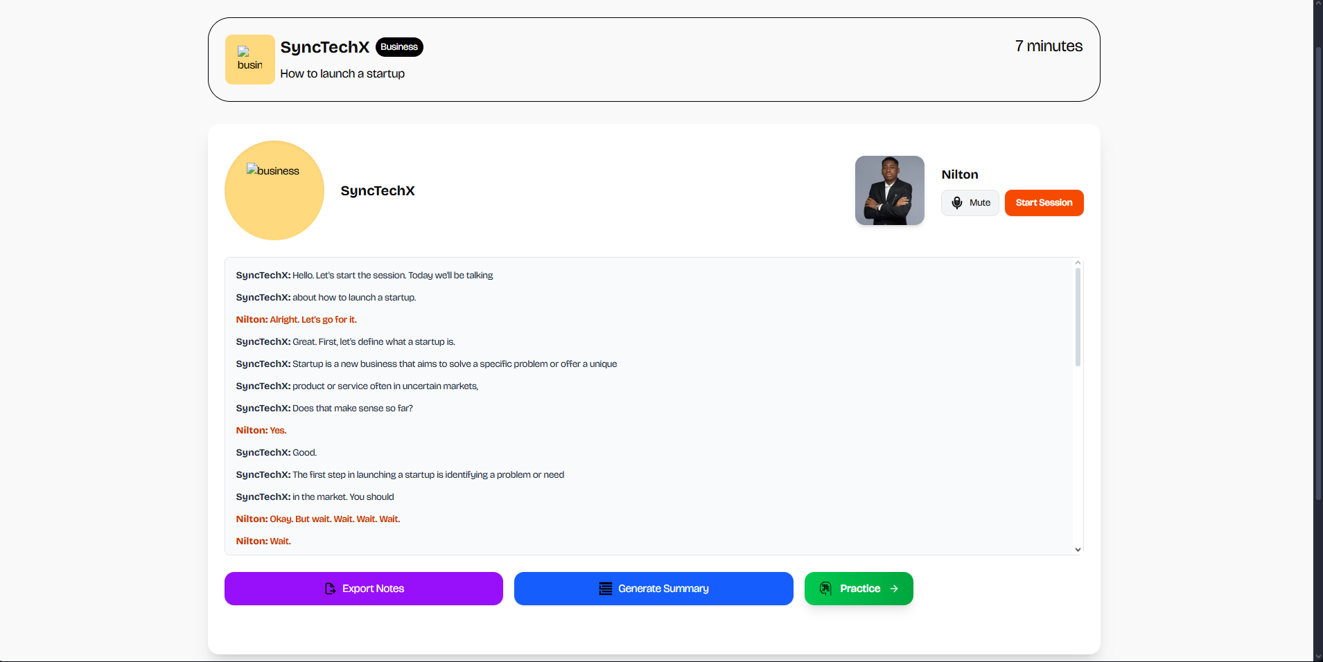Click the yellow business icon in header
Screen dimensions: 1323x662
click(x=249, y=60)
